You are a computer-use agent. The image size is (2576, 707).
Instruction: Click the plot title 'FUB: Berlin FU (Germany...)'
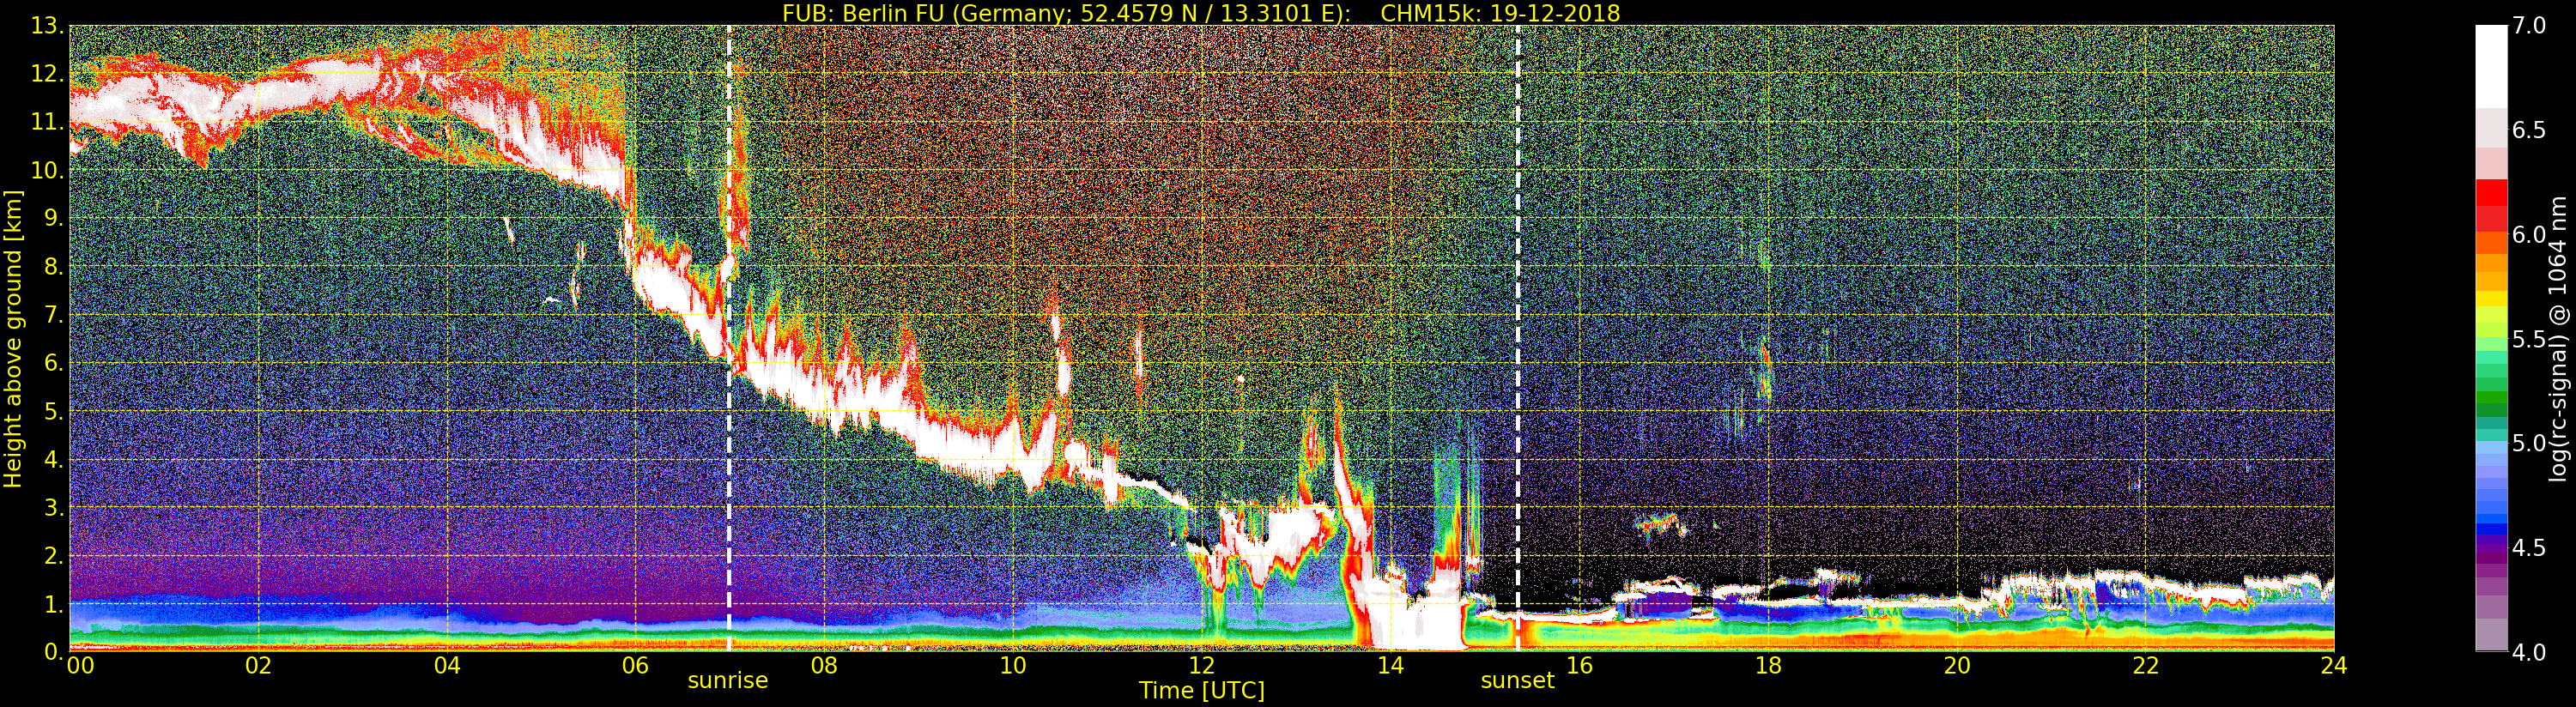[x=1201, y=12]
